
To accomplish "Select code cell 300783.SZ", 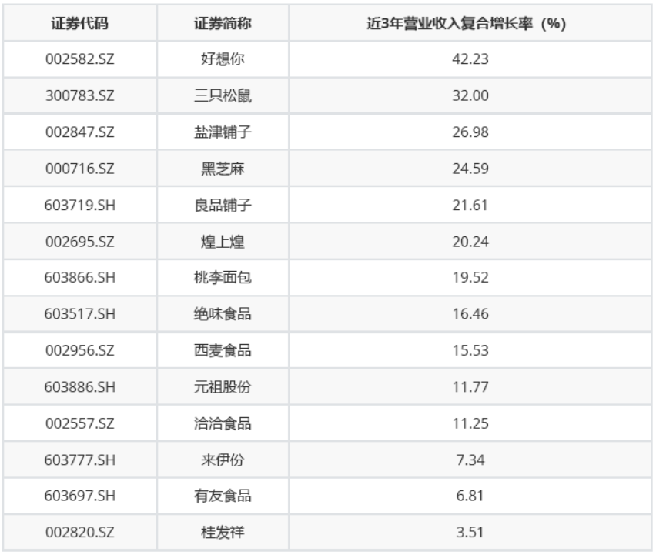I will (x=80, y=95).
